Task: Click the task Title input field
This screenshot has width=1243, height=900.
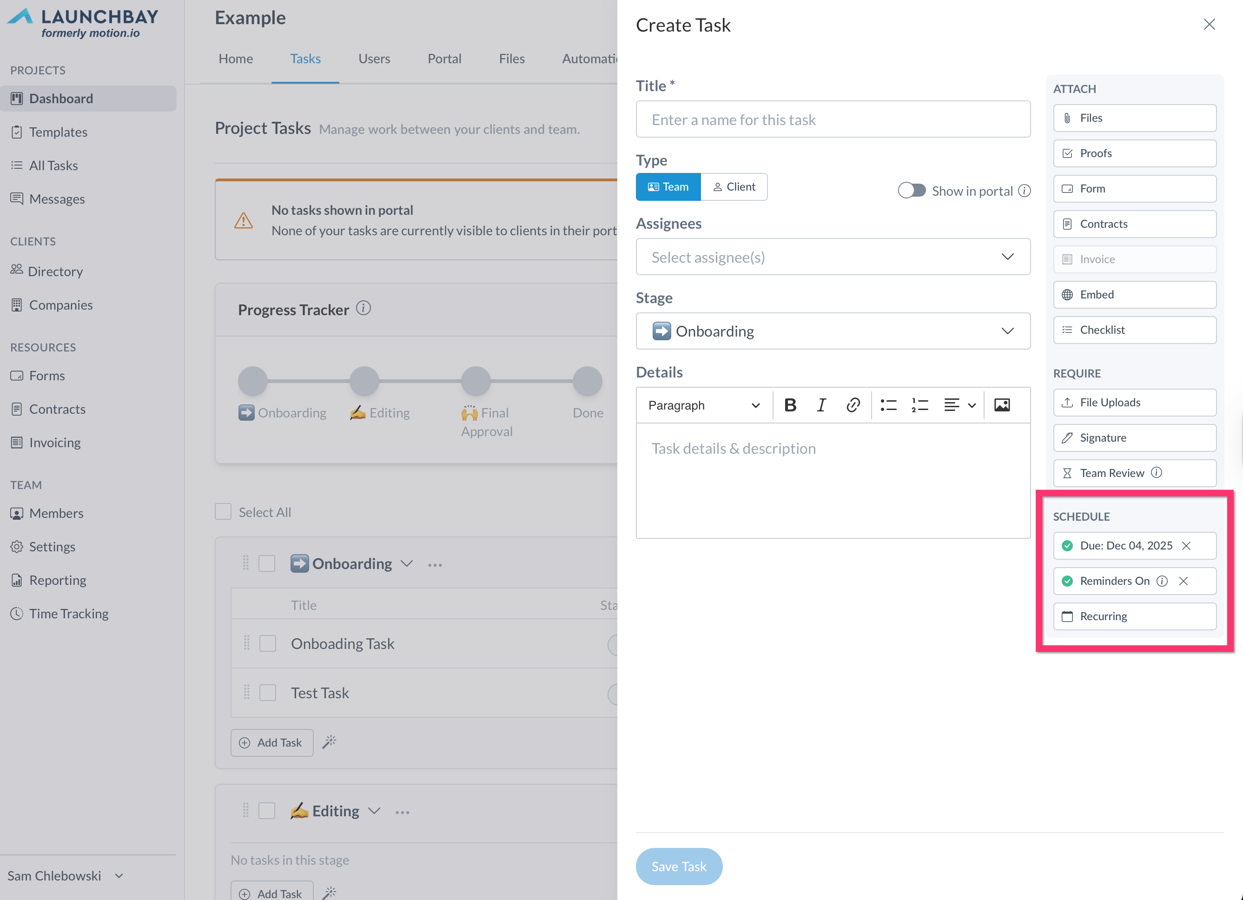Action: coord(833,119)
